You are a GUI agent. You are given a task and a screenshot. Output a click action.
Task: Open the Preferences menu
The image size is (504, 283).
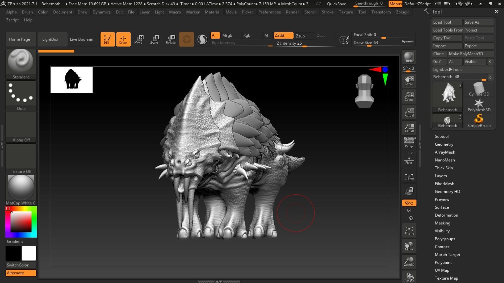(269, 12)
